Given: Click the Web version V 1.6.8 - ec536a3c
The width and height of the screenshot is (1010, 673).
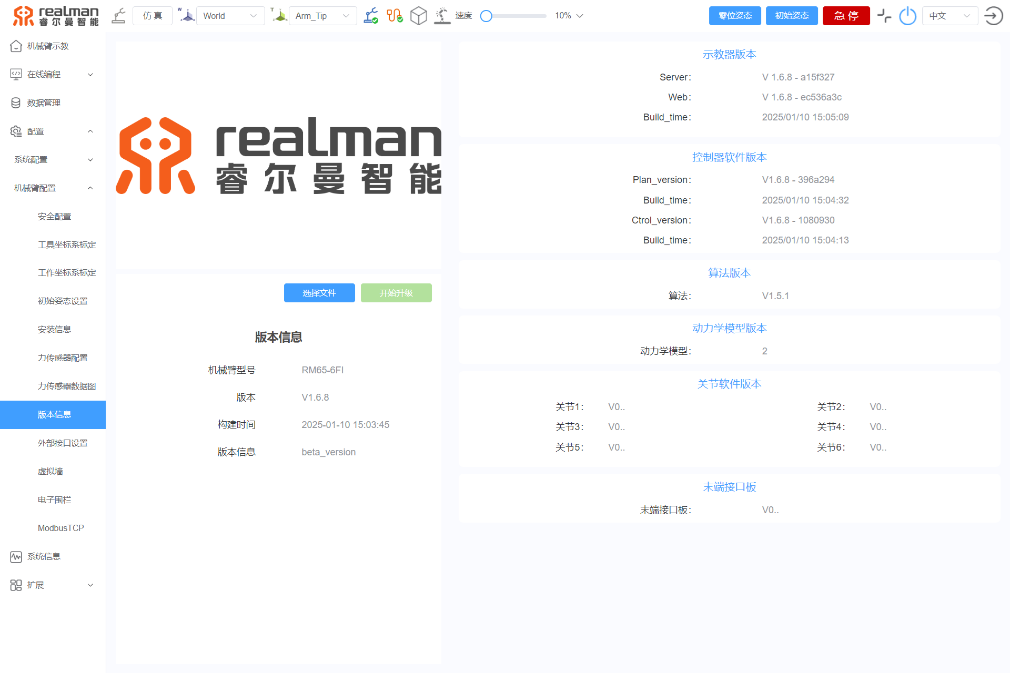Looking at the screenshot, I should (802, 97).
